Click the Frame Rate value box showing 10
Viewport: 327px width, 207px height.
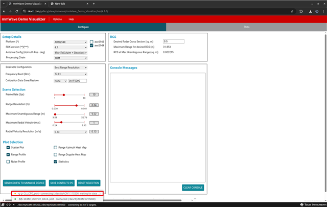(94, 95)
